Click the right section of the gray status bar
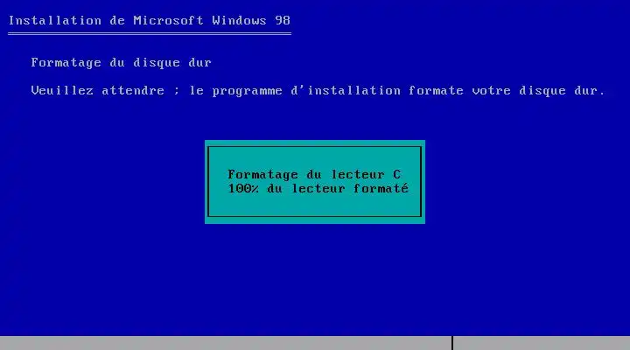 (x=542, y=343)
